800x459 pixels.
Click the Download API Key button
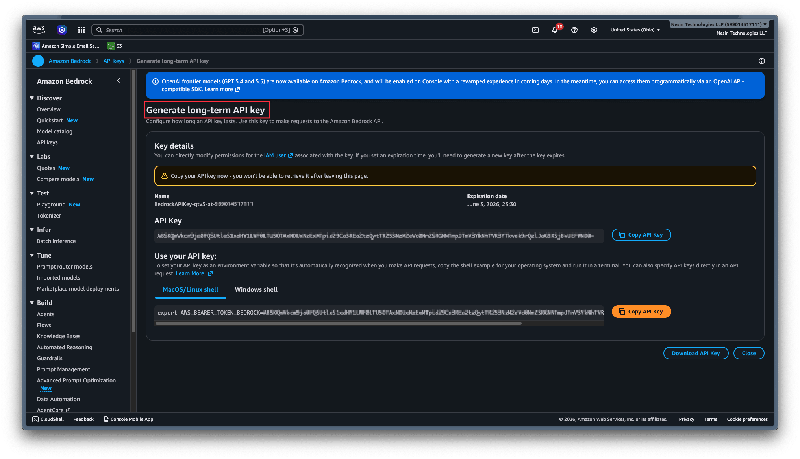pyautogui.click(x=696, y=353)
